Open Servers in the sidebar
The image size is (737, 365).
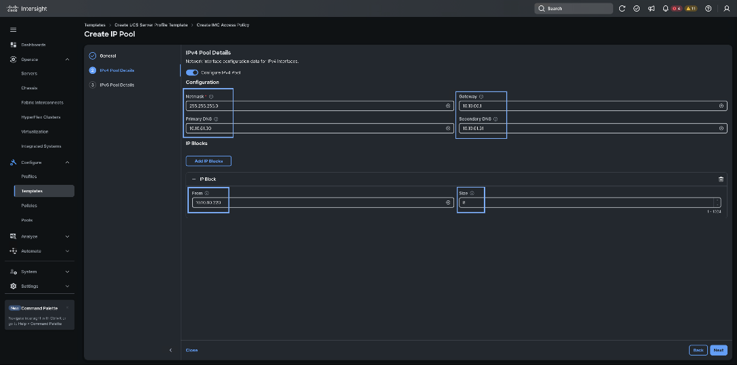coord(29,74)
